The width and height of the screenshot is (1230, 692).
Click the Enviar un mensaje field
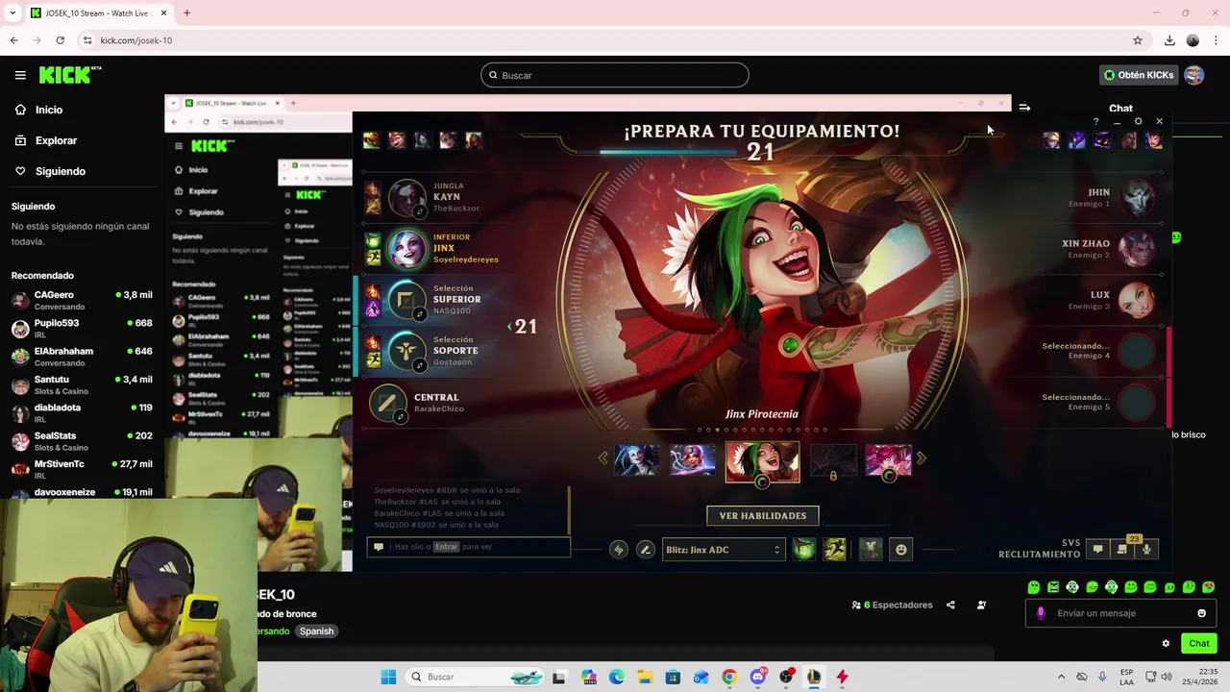point(1119,613)
